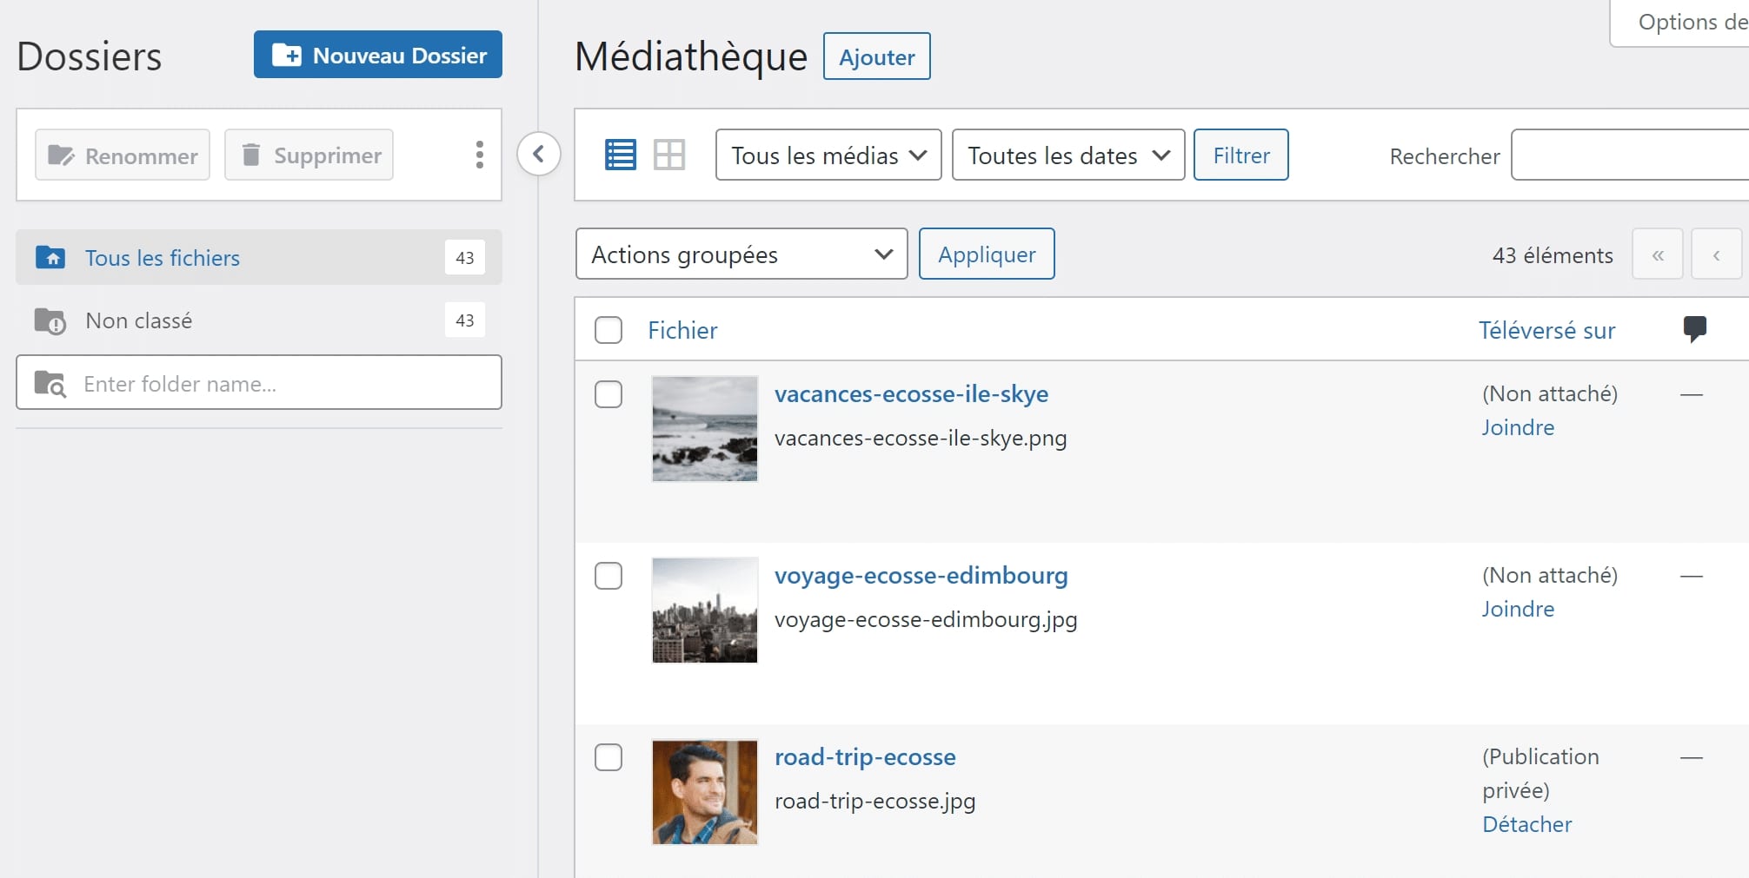1749x878 pixels.
Task: Click Joindre for voyage-ecosse-edimbourg
Action: pyautogui.click(x=1518, y=609)
